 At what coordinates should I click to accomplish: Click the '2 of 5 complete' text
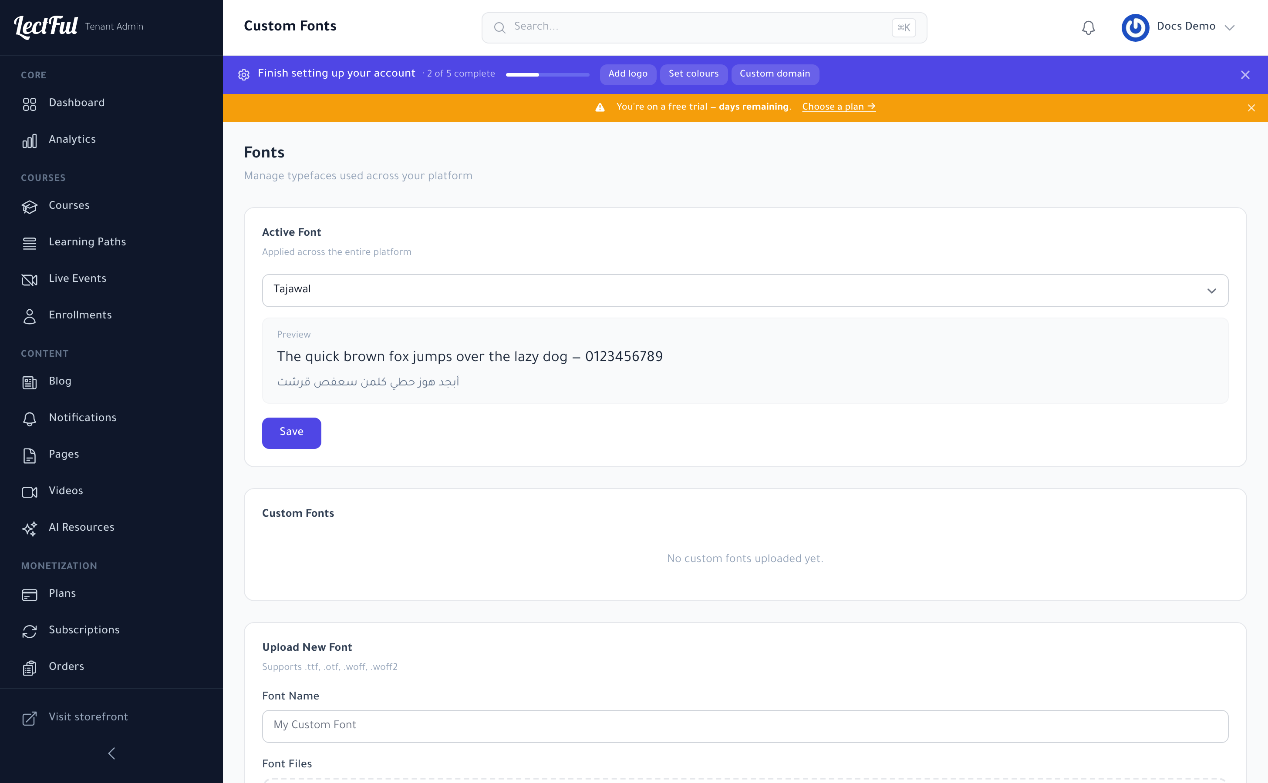pos(461,74)
